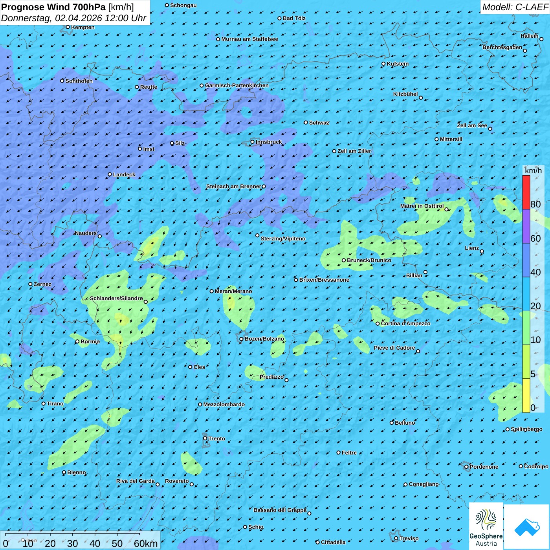Click the Feltre city marker

tap(338, 453)
